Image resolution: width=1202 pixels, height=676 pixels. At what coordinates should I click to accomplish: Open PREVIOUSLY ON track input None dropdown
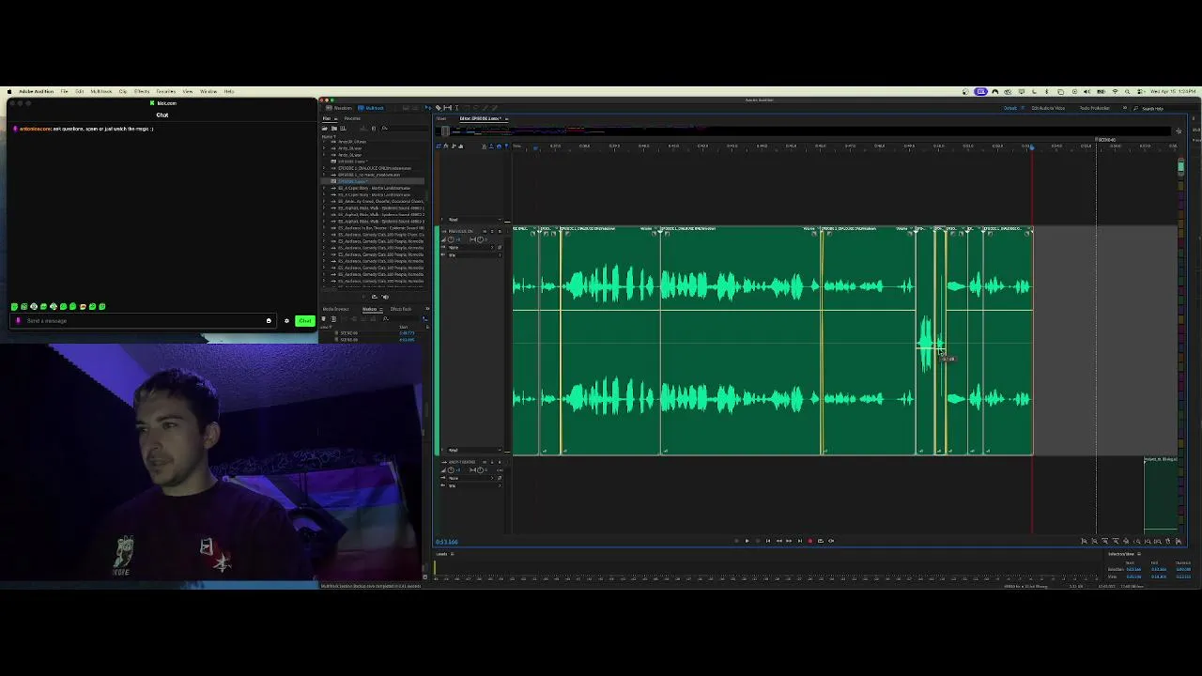coord(470,248)
